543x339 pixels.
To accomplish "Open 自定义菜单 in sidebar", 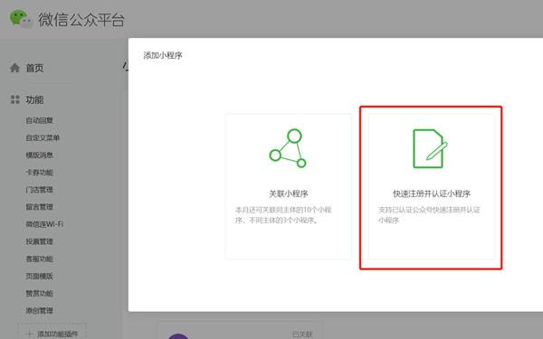I will [43, 137].
